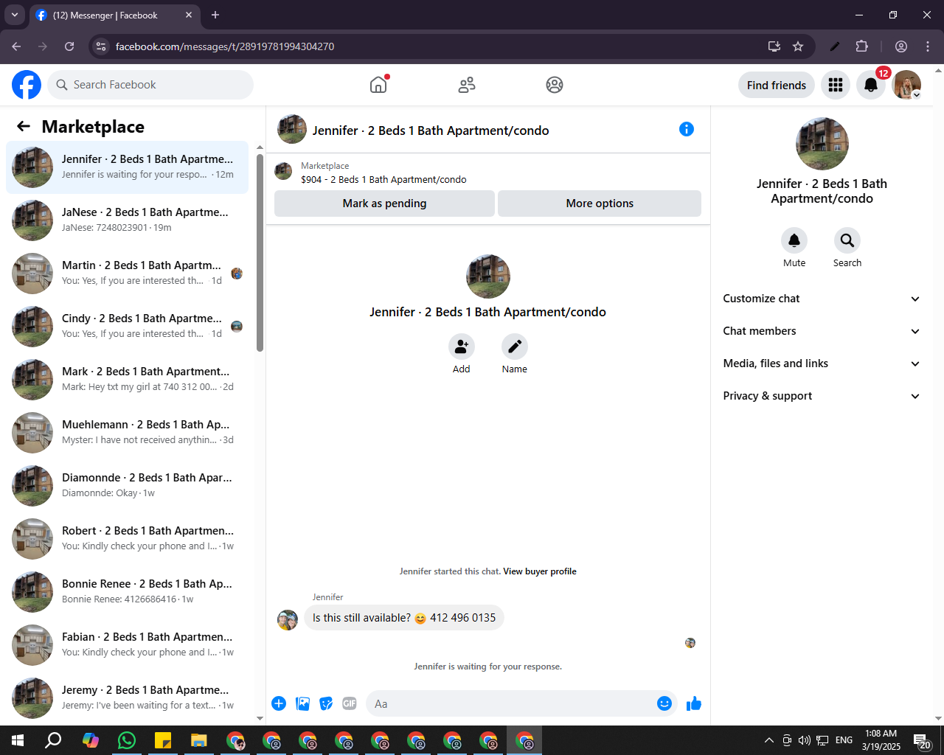Open the Windows notification center
The height and width of the screenshot is (755, 944).
click(922, 740)
